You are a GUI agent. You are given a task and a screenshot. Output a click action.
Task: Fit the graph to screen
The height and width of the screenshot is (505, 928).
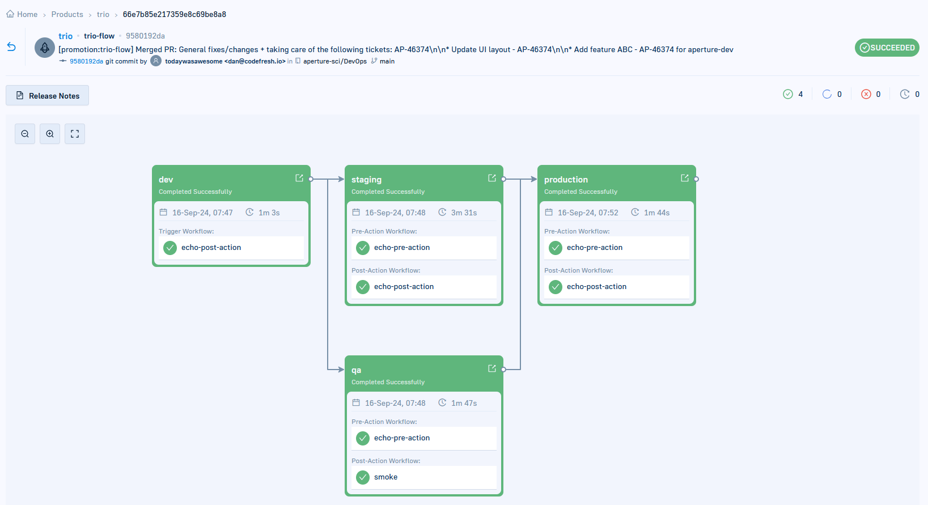point(75,134)
